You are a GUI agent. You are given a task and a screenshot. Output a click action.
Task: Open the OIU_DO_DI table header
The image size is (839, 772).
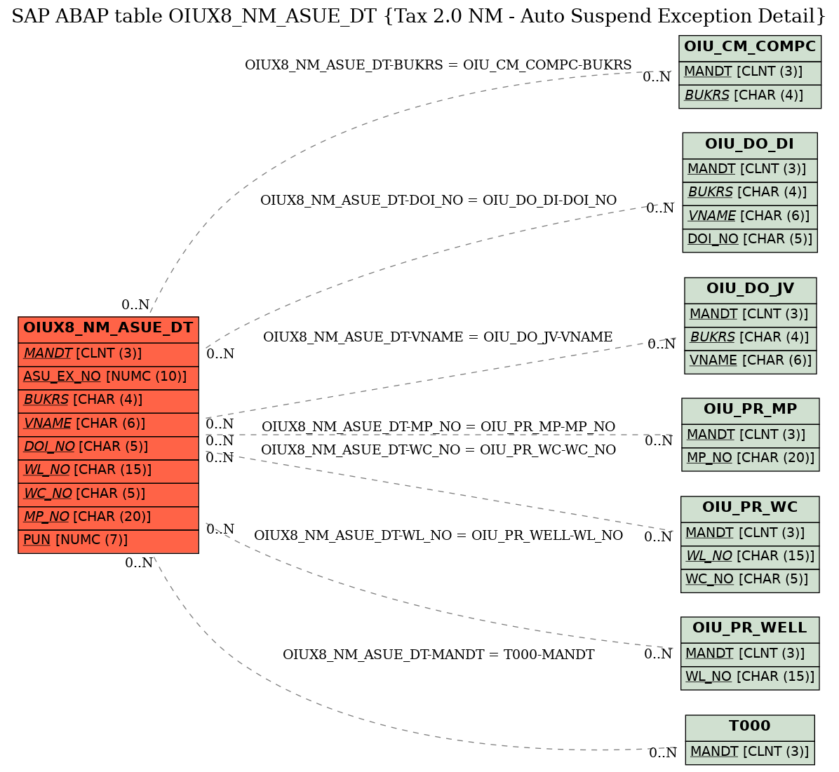750,145
